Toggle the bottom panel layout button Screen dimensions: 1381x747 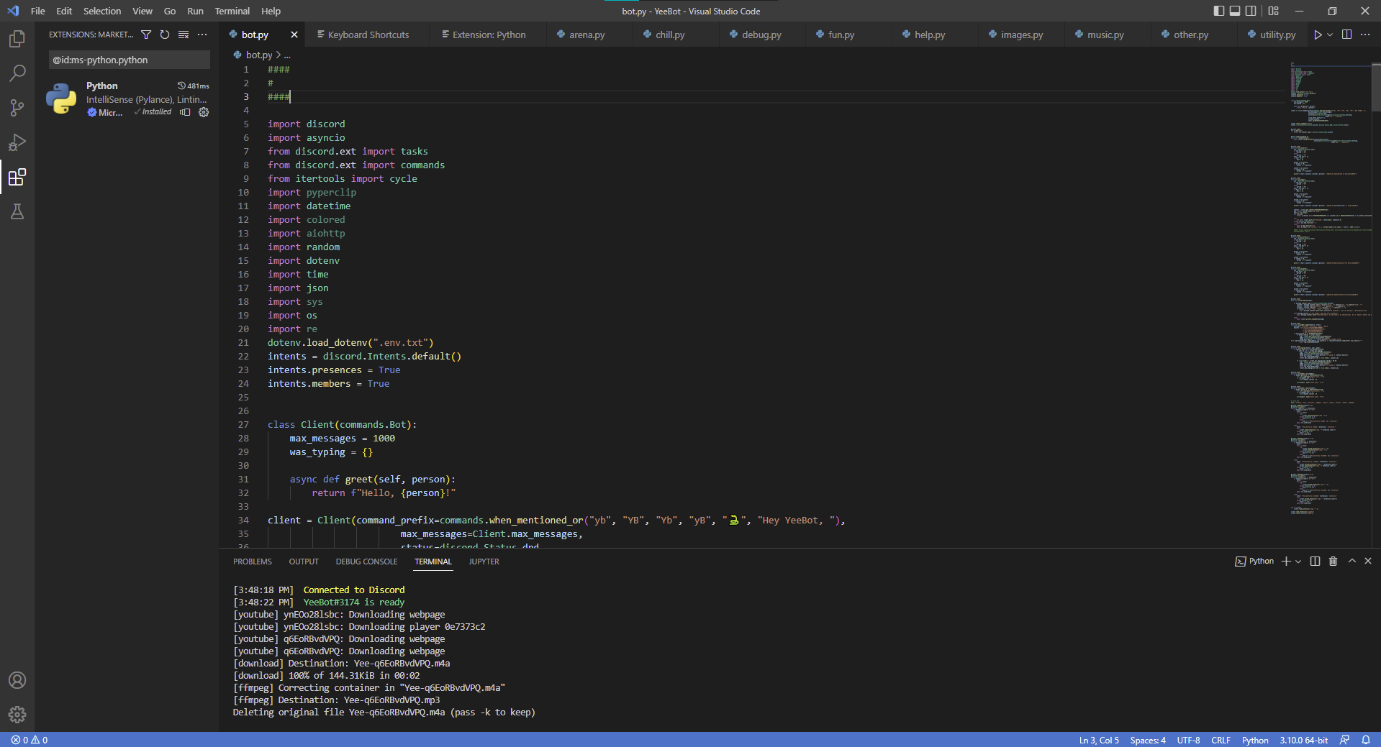pos(1235,11)
